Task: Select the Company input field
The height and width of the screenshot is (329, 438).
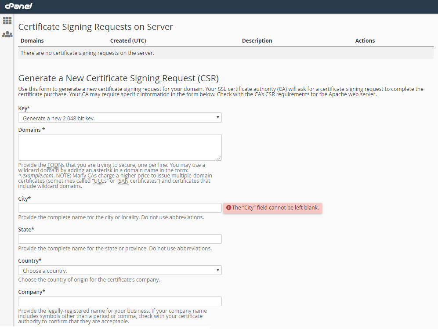Action: tap(119, 301)
